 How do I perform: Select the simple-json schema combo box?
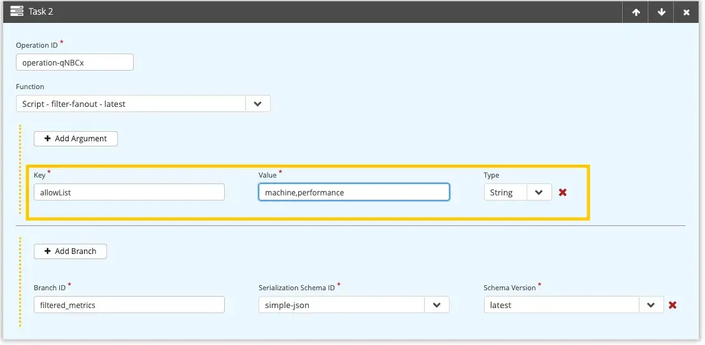(354, 305)
